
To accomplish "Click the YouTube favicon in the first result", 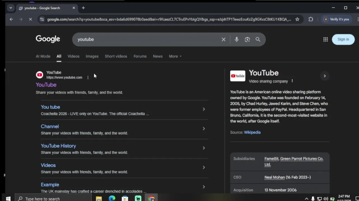I will point(40,75).
